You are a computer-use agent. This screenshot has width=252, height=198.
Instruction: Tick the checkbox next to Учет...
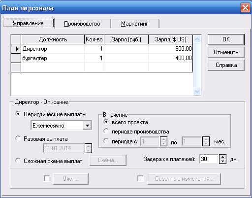[x=47, y=178]
